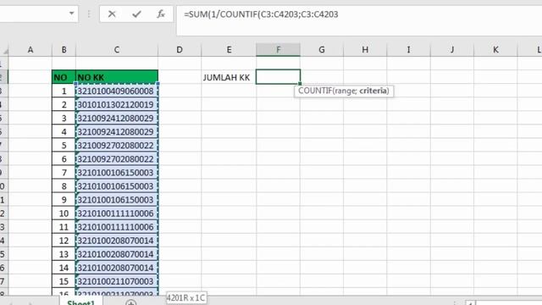The height and width of the screenshot is (305, 542).
Task: Click NO cell with value 11
Action: coord(64,227)
